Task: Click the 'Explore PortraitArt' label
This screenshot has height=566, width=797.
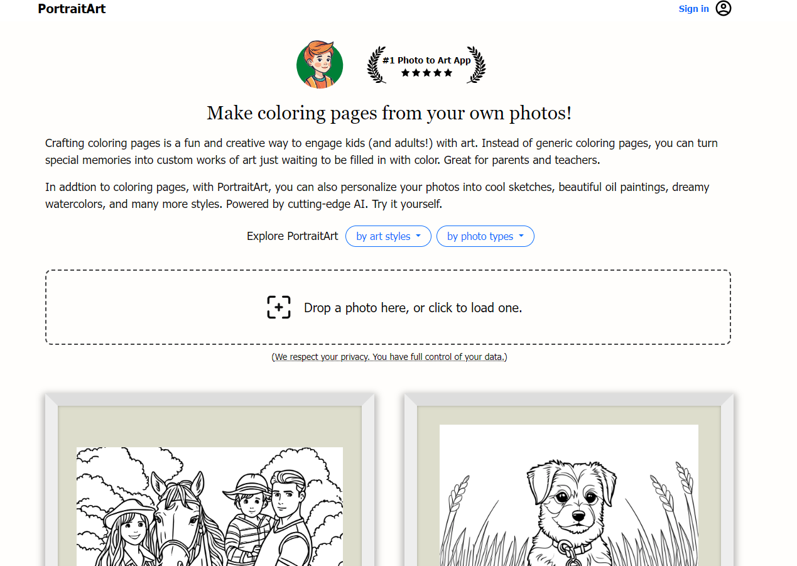Action: tap(292, 236)
